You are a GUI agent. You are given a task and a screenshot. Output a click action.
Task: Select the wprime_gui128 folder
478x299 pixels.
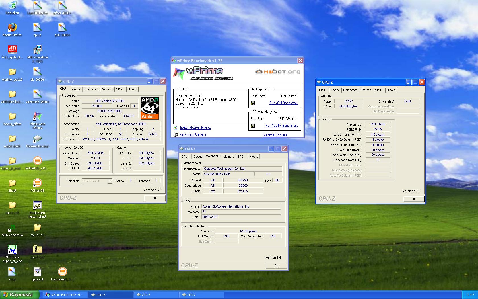12,72
